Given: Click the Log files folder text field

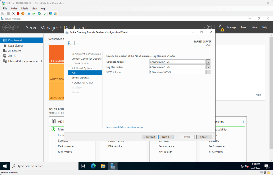Looking at the screenshot, I should 177,67.
